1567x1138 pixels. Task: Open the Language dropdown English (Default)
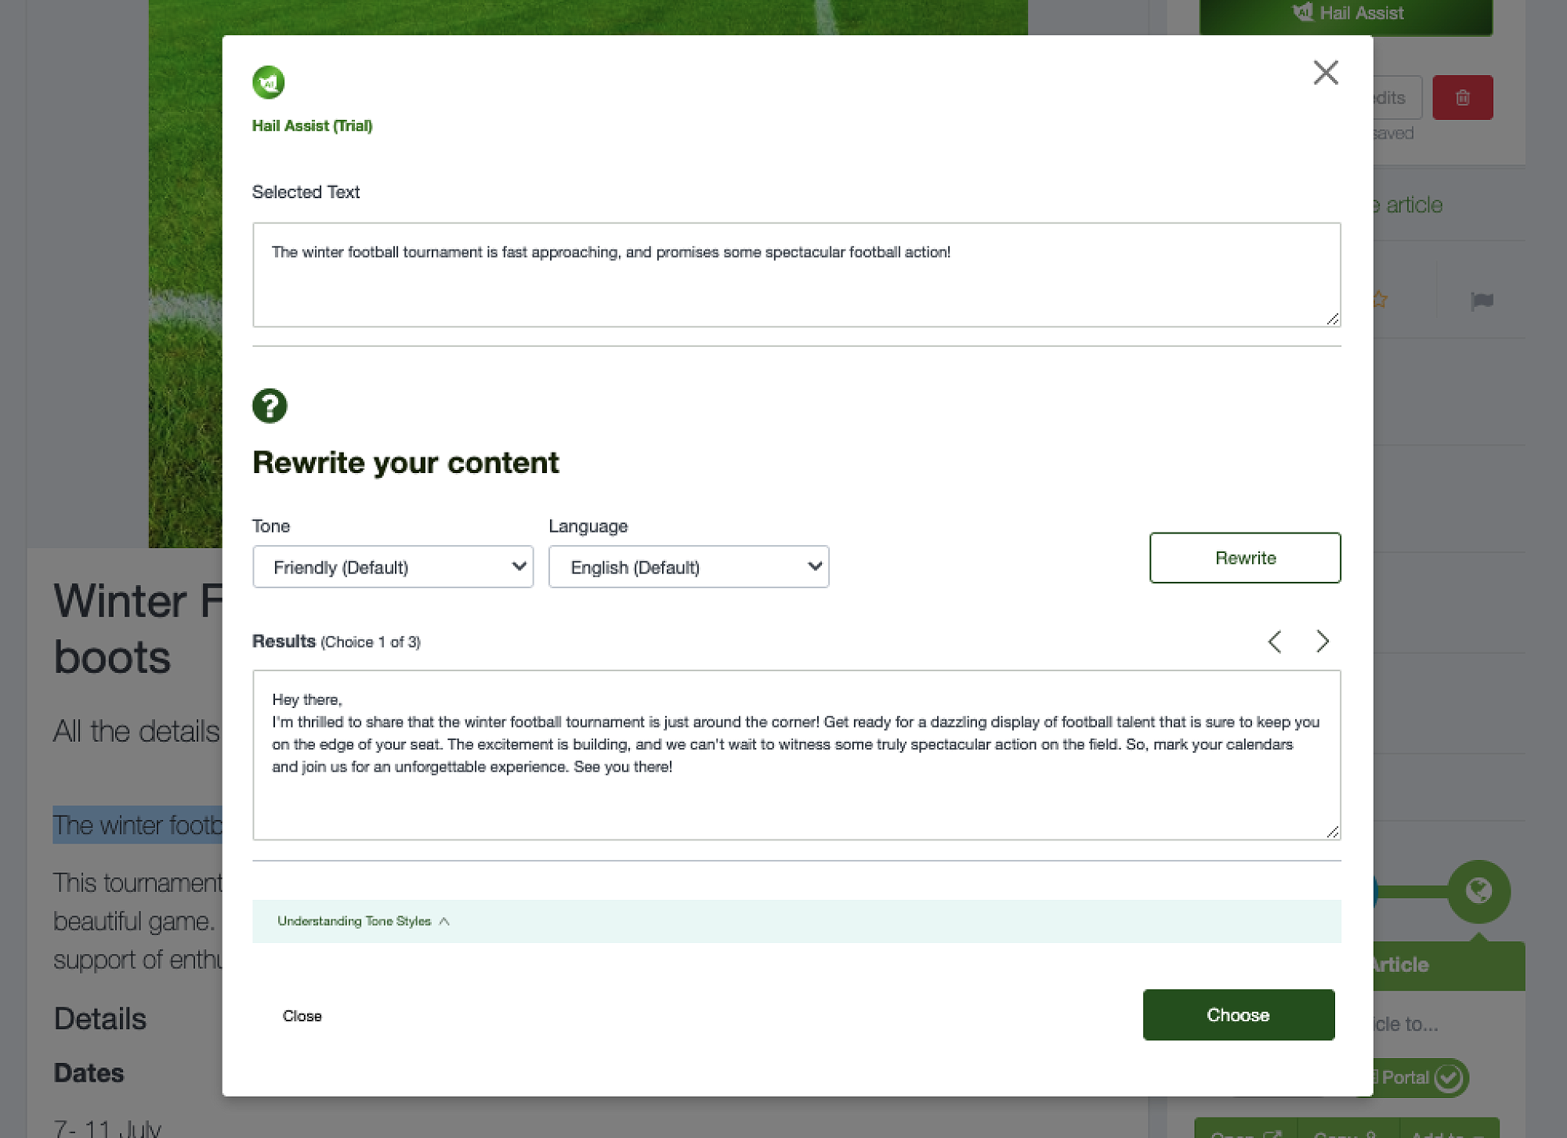[688, 567]
